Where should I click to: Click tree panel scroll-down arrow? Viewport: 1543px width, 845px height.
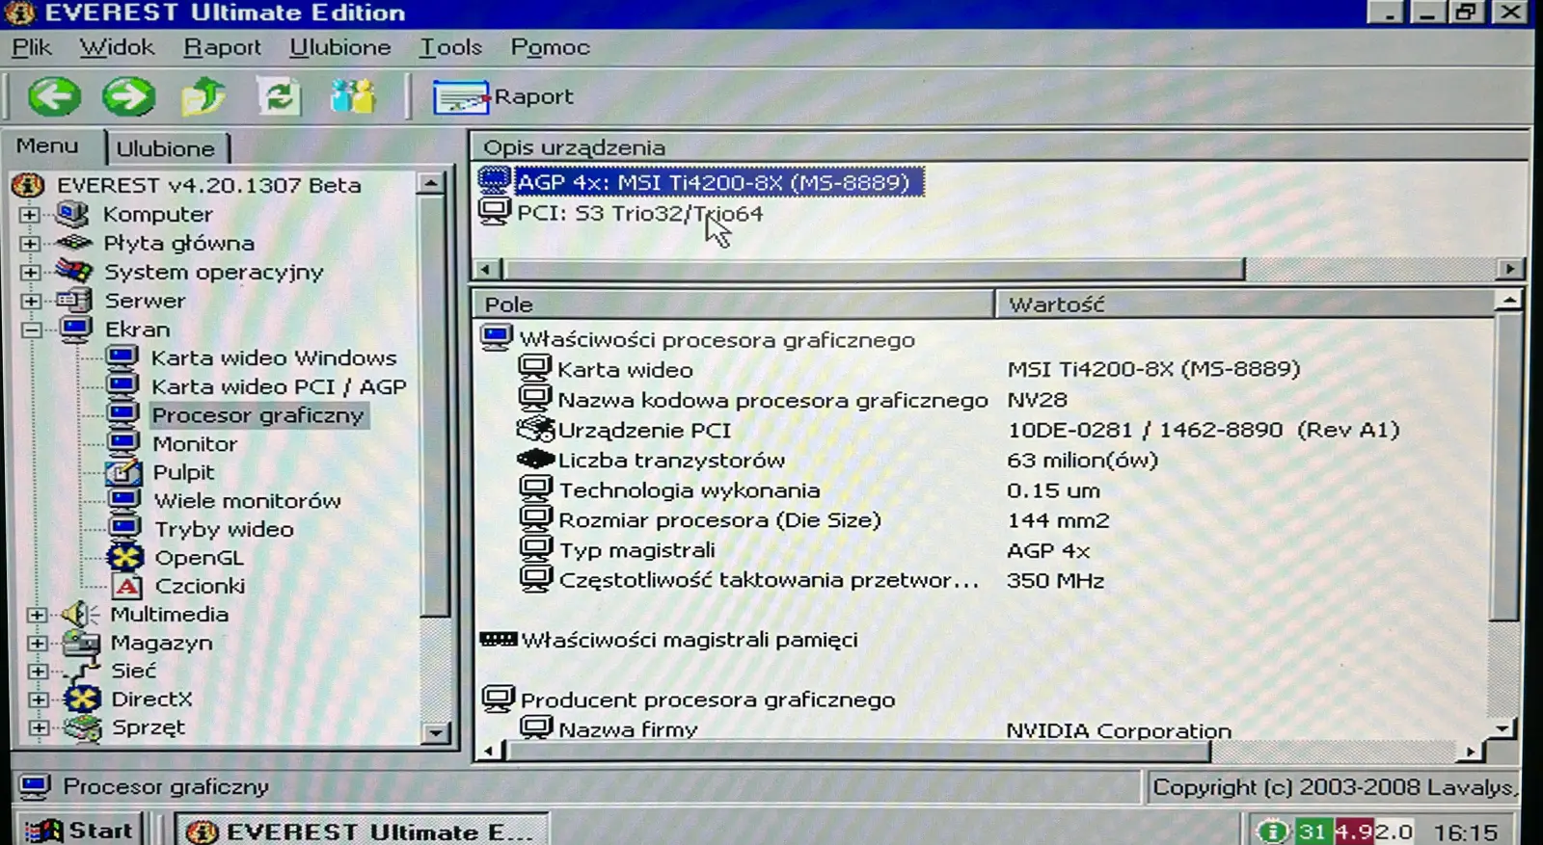point(435,733)
